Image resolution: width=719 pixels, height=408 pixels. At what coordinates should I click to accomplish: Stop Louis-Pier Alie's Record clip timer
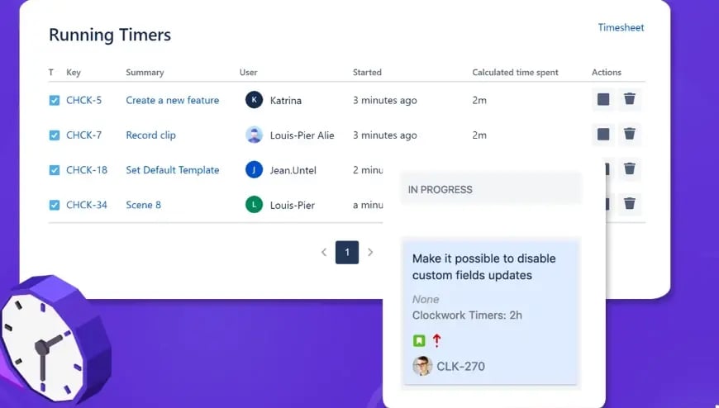[603, 135]
